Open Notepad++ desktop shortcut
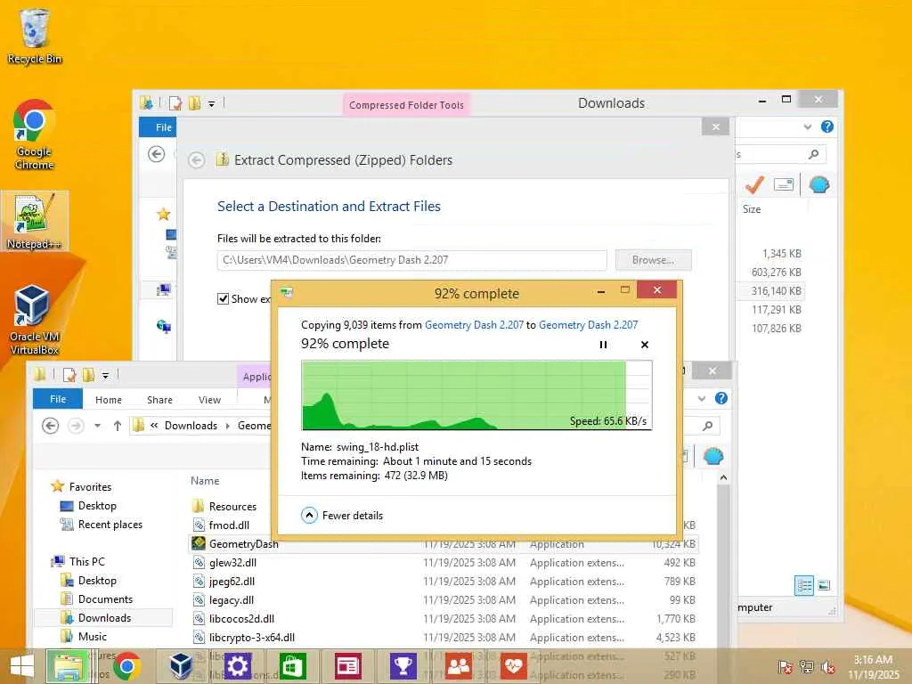 (x=35, y=221)
